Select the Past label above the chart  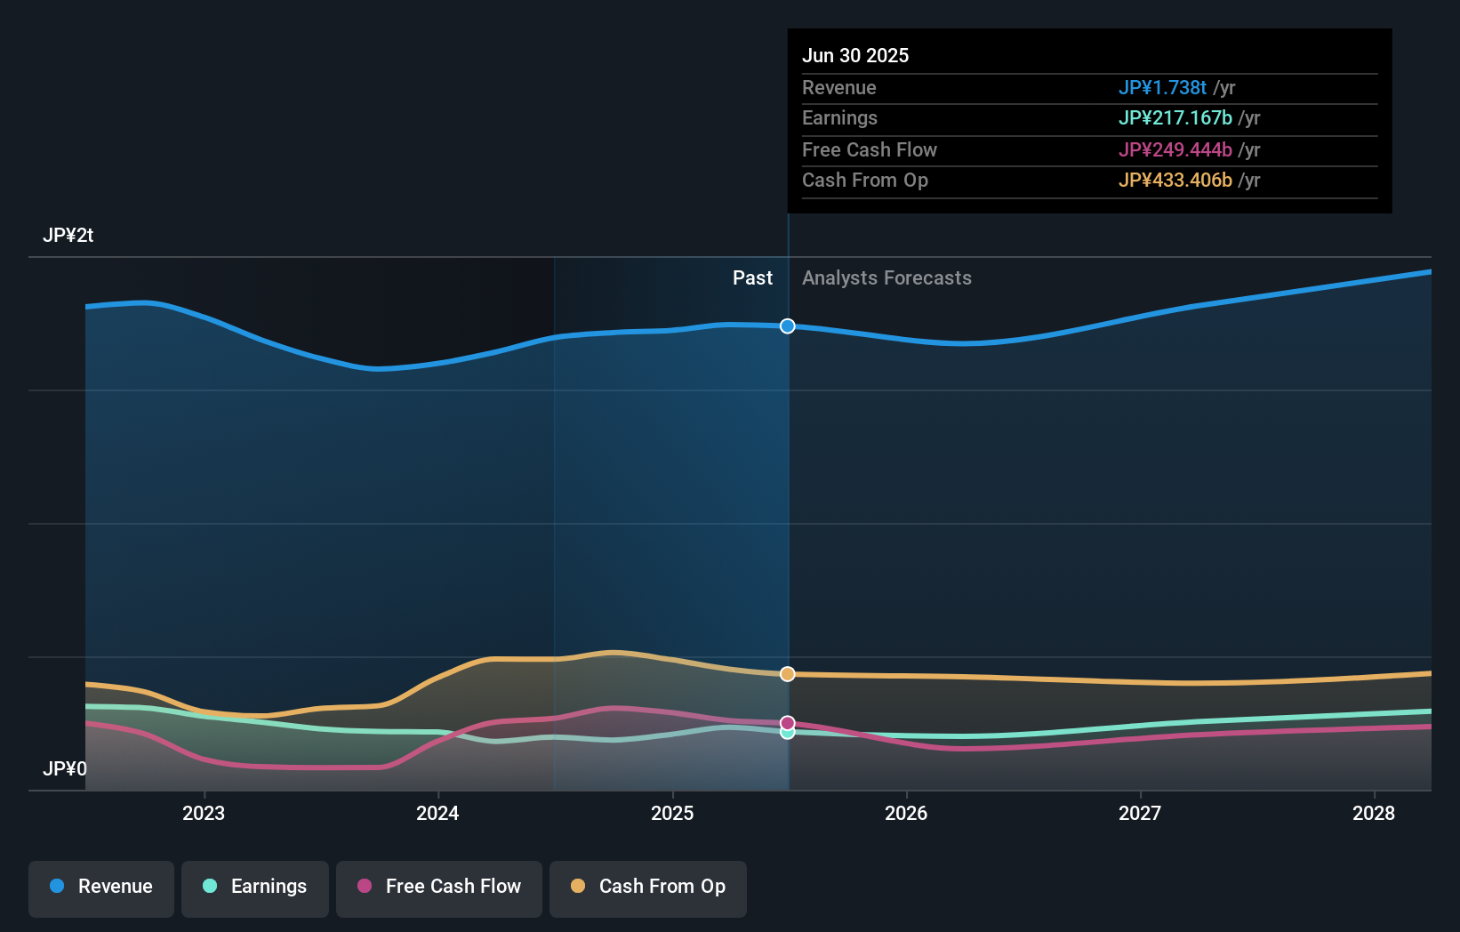click(753, 278)
